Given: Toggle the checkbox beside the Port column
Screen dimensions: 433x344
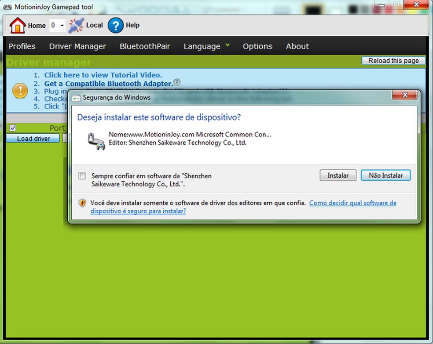Looking at the screenshot, I should (13, 128).
